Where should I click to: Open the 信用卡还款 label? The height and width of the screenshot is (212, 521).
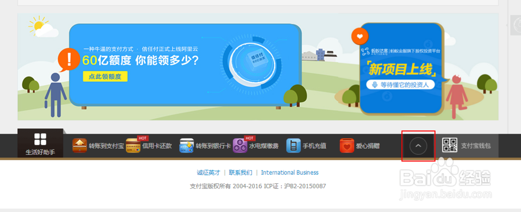[x=157, y=145]
